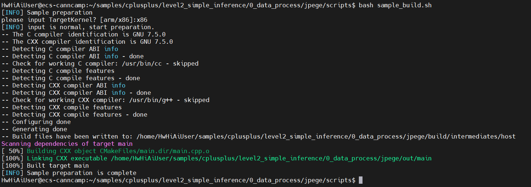Click the '[ 50%]' build progress marker
Screen dimensions: 531x187
12,151
